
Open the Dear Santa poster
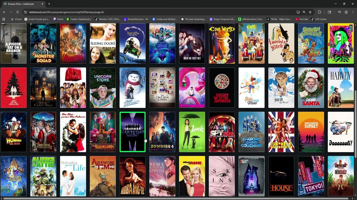311,88
